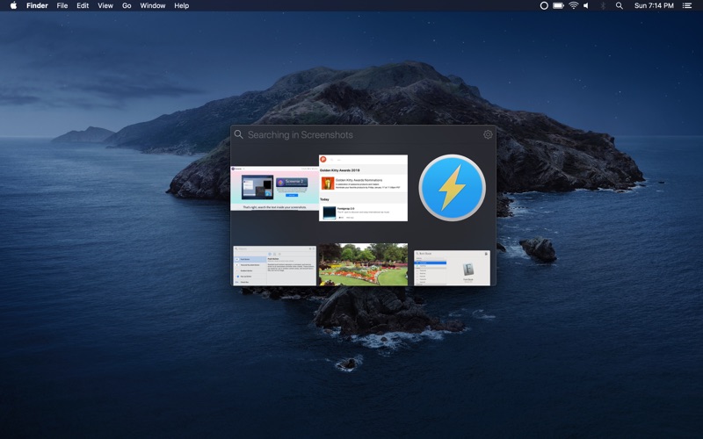Focus the Searching in Screenshots field

pos(363,134)
